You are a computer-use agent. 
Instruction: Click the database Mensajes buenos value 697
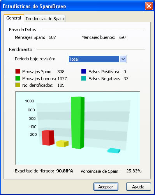(x=123, y=37)
